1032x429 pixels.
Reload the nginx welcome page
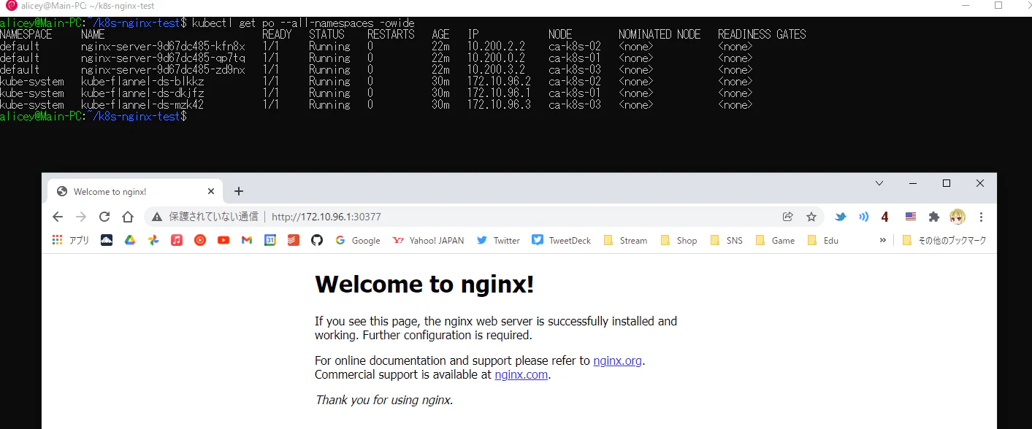pos(104,217)
